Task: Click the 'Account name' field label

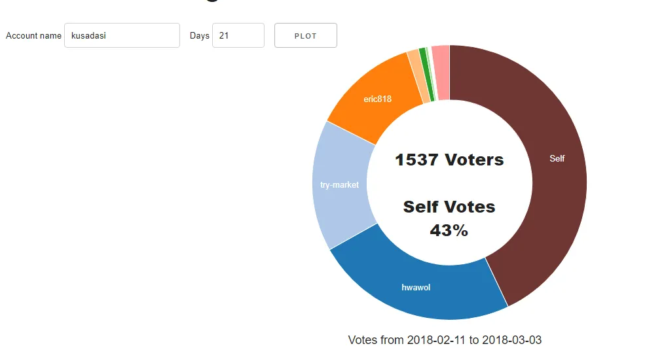Action: 33,36
